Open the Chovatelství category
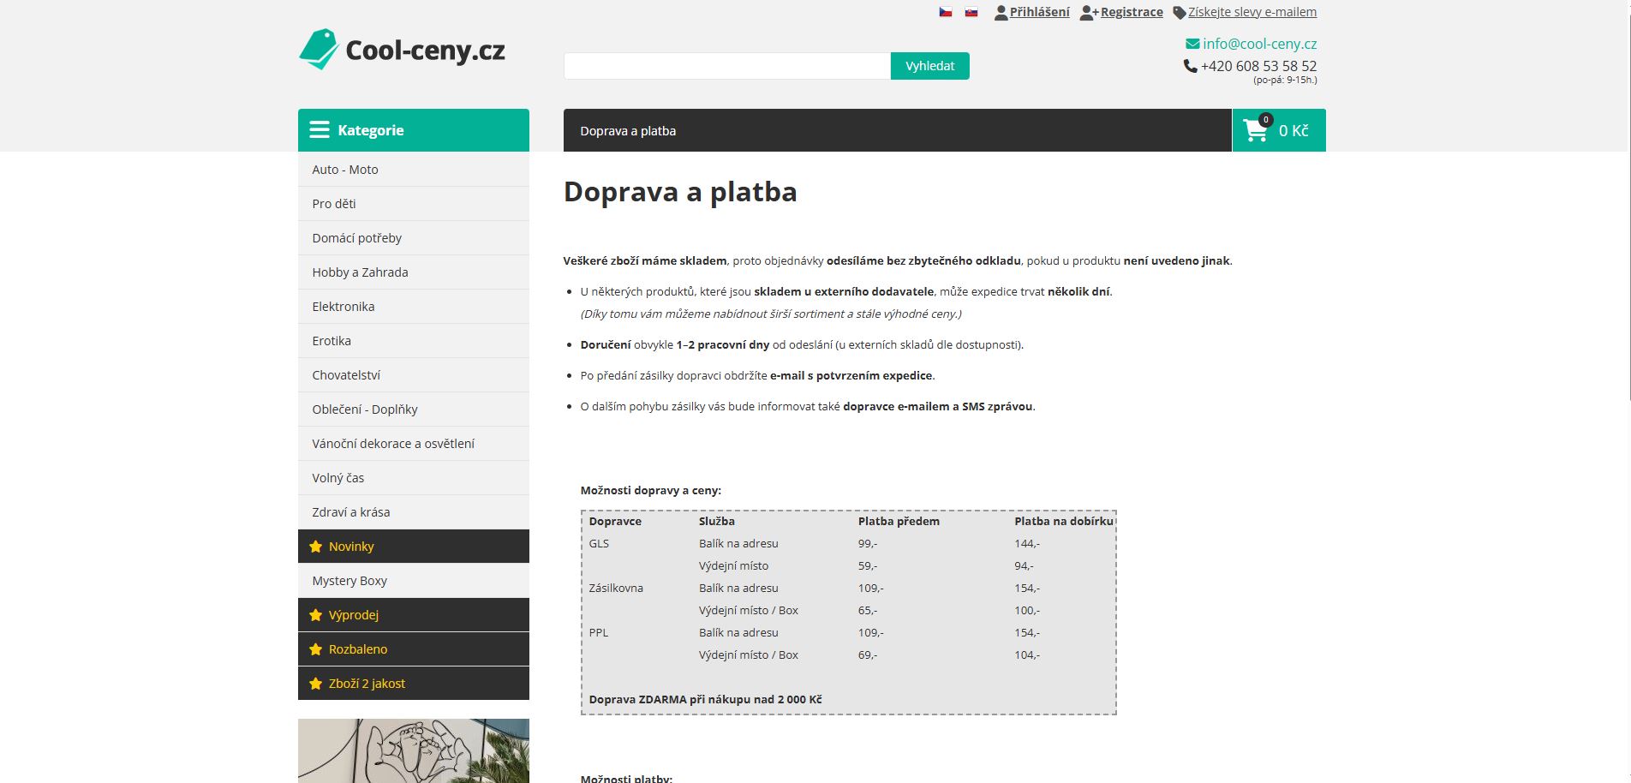The width and height of the screenshot is (1631, 783). coord(414,375)
